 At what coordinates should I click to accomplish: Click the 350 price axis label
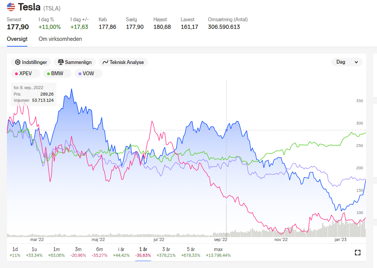click(360, 101)
